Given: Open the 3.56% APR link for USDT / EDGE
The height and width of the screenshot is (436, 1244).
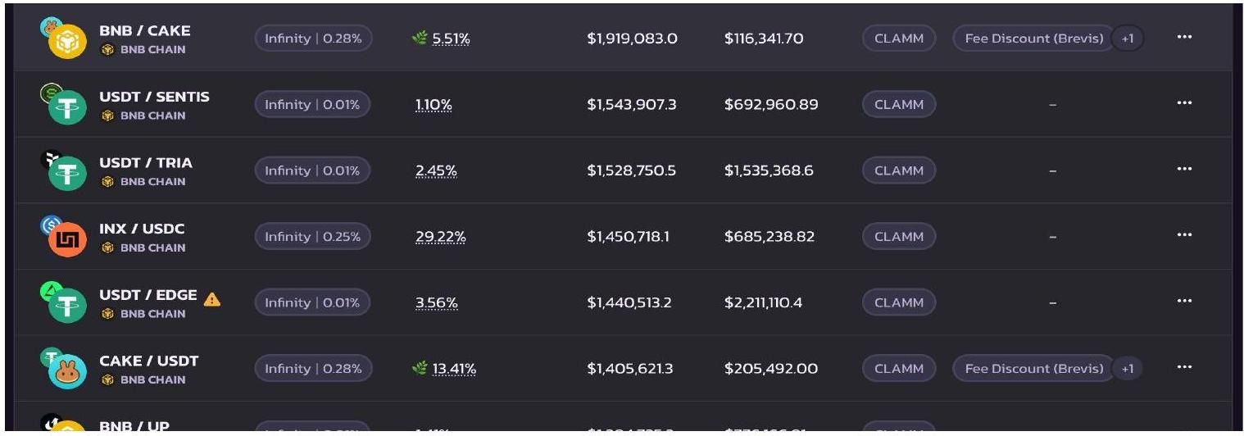Looking at the screenshot, I should tap(437, 303).
